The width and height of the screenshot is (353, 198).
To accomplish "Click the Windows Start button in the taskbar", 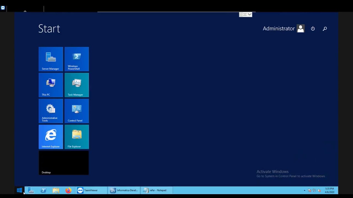I will (x=19, y=190).
